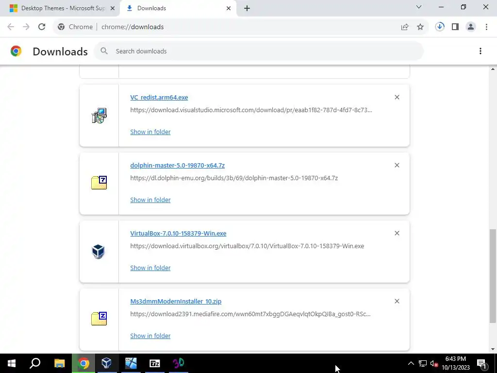This screenshot has height=373, width=497.
Task: Open the 3D Movie Maker taskbar icon
Action: coord(179,363)
